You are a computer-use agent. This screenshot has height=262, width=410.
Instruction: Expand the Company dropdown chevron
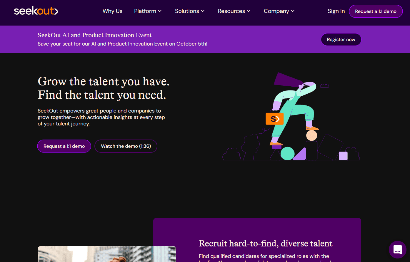293,11
